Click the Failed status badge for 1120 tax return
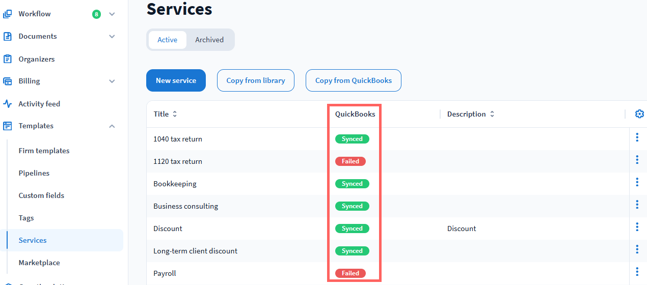This screenshot has width=647, height=285. pos(350,161)
